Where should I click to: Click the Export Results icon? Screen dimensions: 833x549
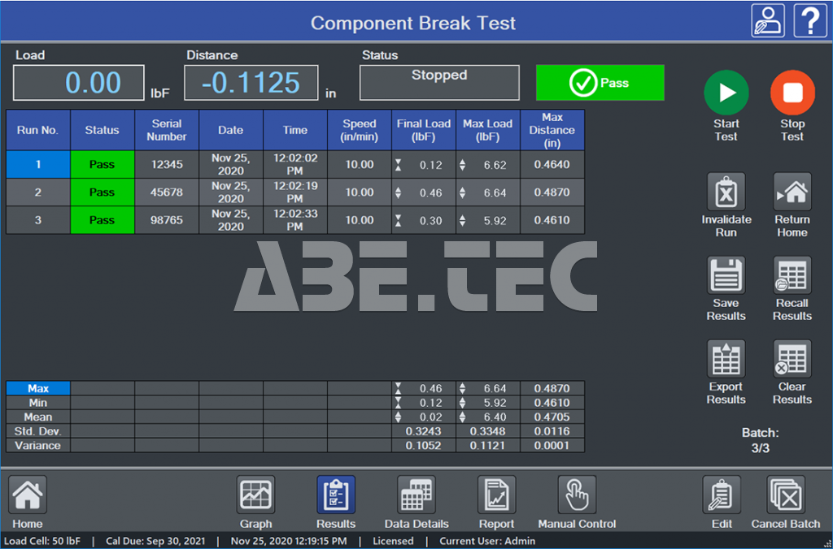click(x=726, y=360)
